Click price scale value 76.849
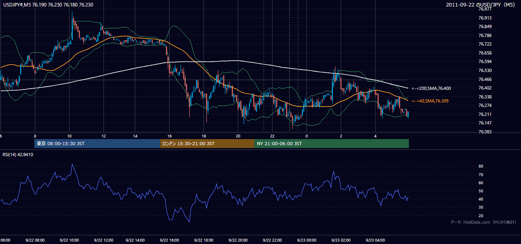Viewport: 521px width, 244px height. 485,26
